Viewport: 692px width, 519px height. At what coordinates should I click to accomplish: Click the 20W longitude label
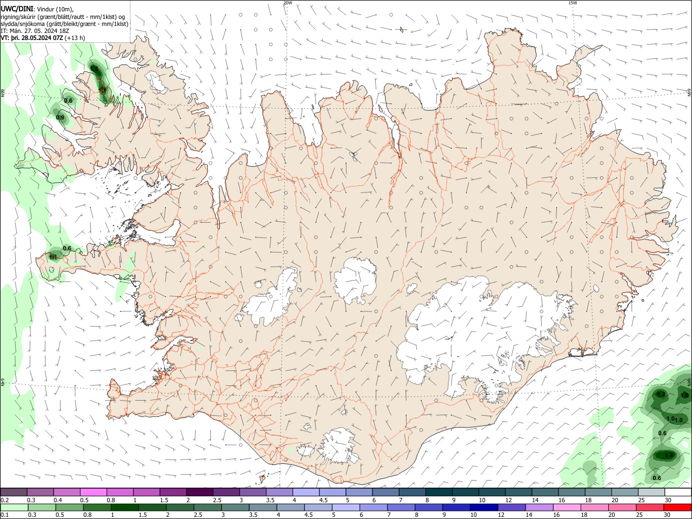tap(288, 3)
